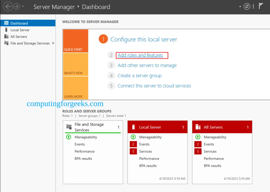
Task: Expand File and Storage Services arrow
Action: pos(53,43)
